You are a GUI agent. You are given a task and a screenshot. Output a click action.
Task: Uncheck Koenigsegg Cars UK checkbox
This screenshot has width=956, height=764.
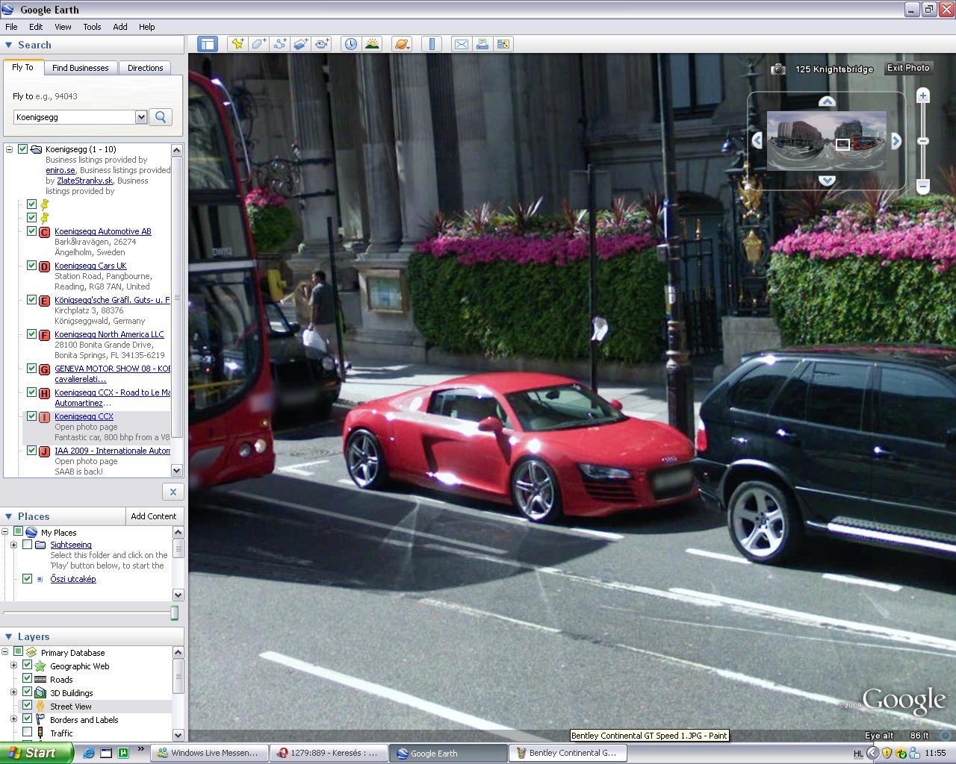coord(31,266)
